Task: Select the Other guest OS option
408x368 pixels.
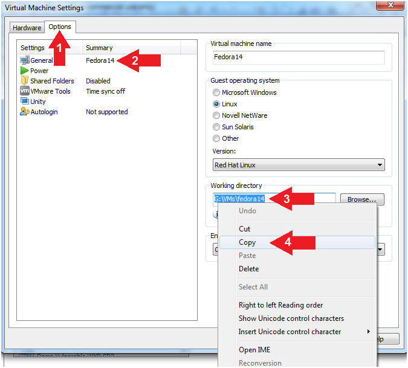Action: click(216, 138)
